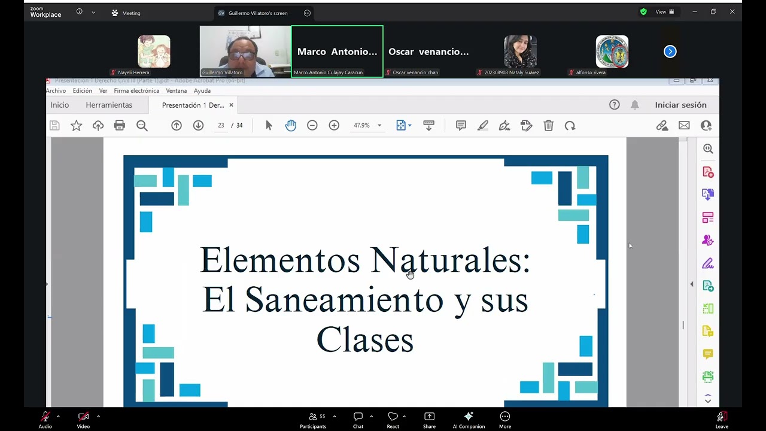Open Acrobat notifications bell

(635, 105)
